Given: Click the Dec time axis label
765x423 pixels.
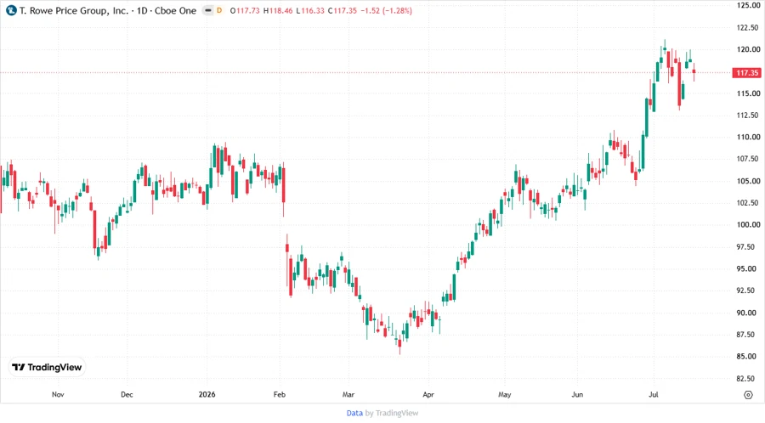Looking at the screenshot, I should (x=127, y=394).
